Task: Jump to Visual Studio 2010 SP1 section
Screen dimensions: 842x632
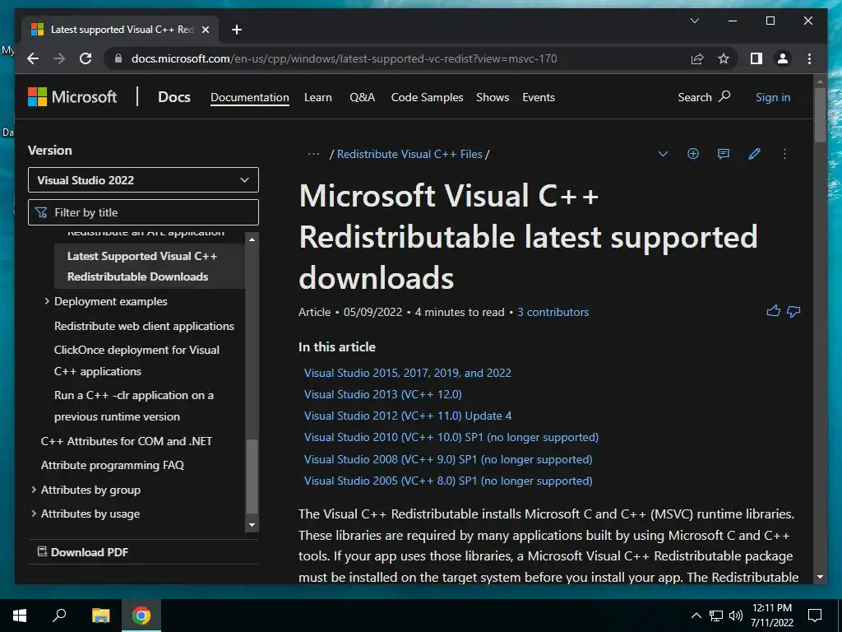Action: 451,438
